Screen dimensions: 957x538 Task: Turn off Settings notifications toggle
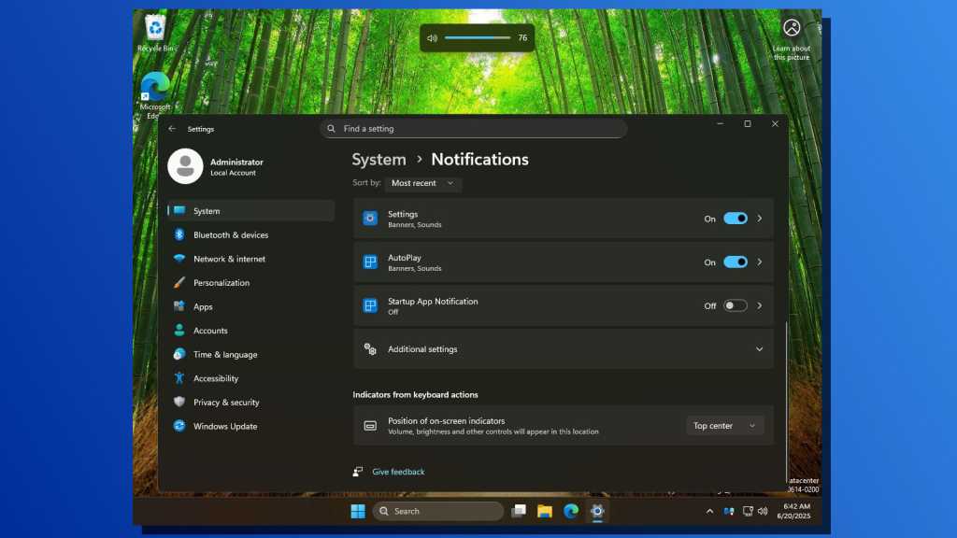[736, 219]
